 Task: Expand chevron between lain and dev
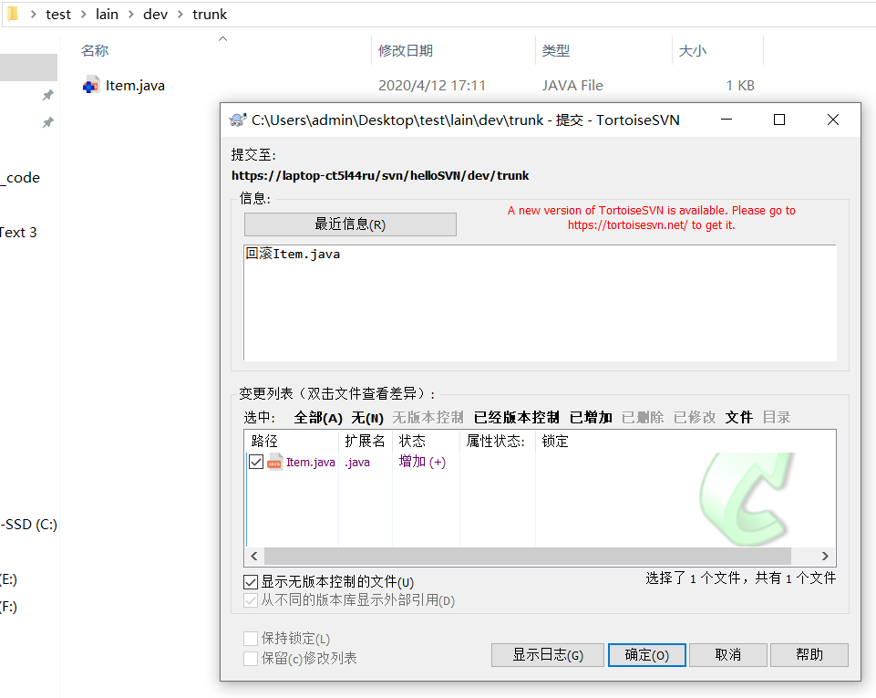click(x=131, y=14)
